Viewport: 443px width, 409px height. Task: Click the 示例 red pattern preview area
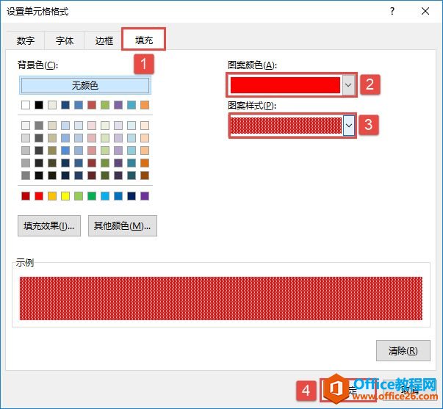pos(221,298)
